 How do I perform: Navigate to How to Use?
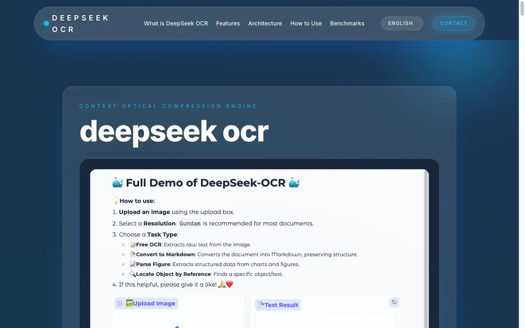[x=306, y=23]
